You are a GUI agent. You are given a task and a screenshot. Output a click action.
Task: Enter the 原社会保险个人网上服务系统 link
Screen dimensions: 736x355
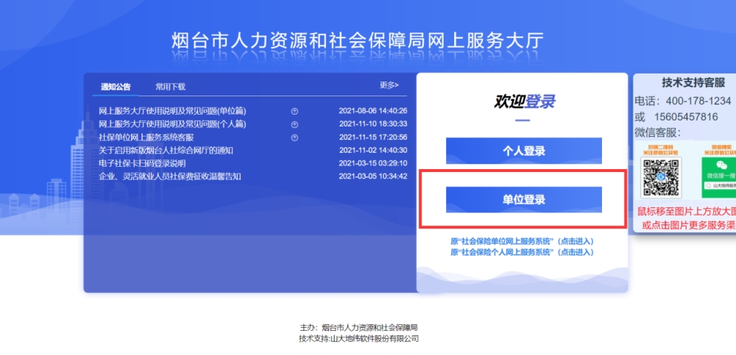pos(522,252)
